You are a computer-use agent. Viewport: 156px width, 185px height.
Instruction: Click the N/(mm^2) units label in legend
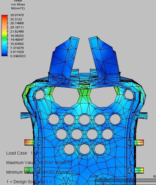click(x=18, y=8)
